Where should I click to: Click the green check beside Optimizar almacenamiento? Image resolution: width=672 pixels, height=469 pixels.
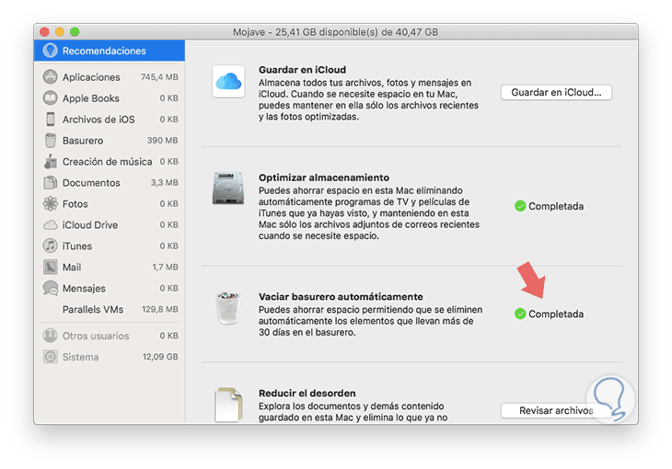519,207
